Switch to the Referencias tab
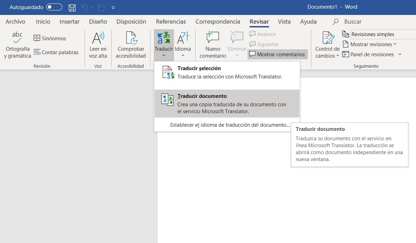Screen dimensions: 416x243 coord(171,22)
